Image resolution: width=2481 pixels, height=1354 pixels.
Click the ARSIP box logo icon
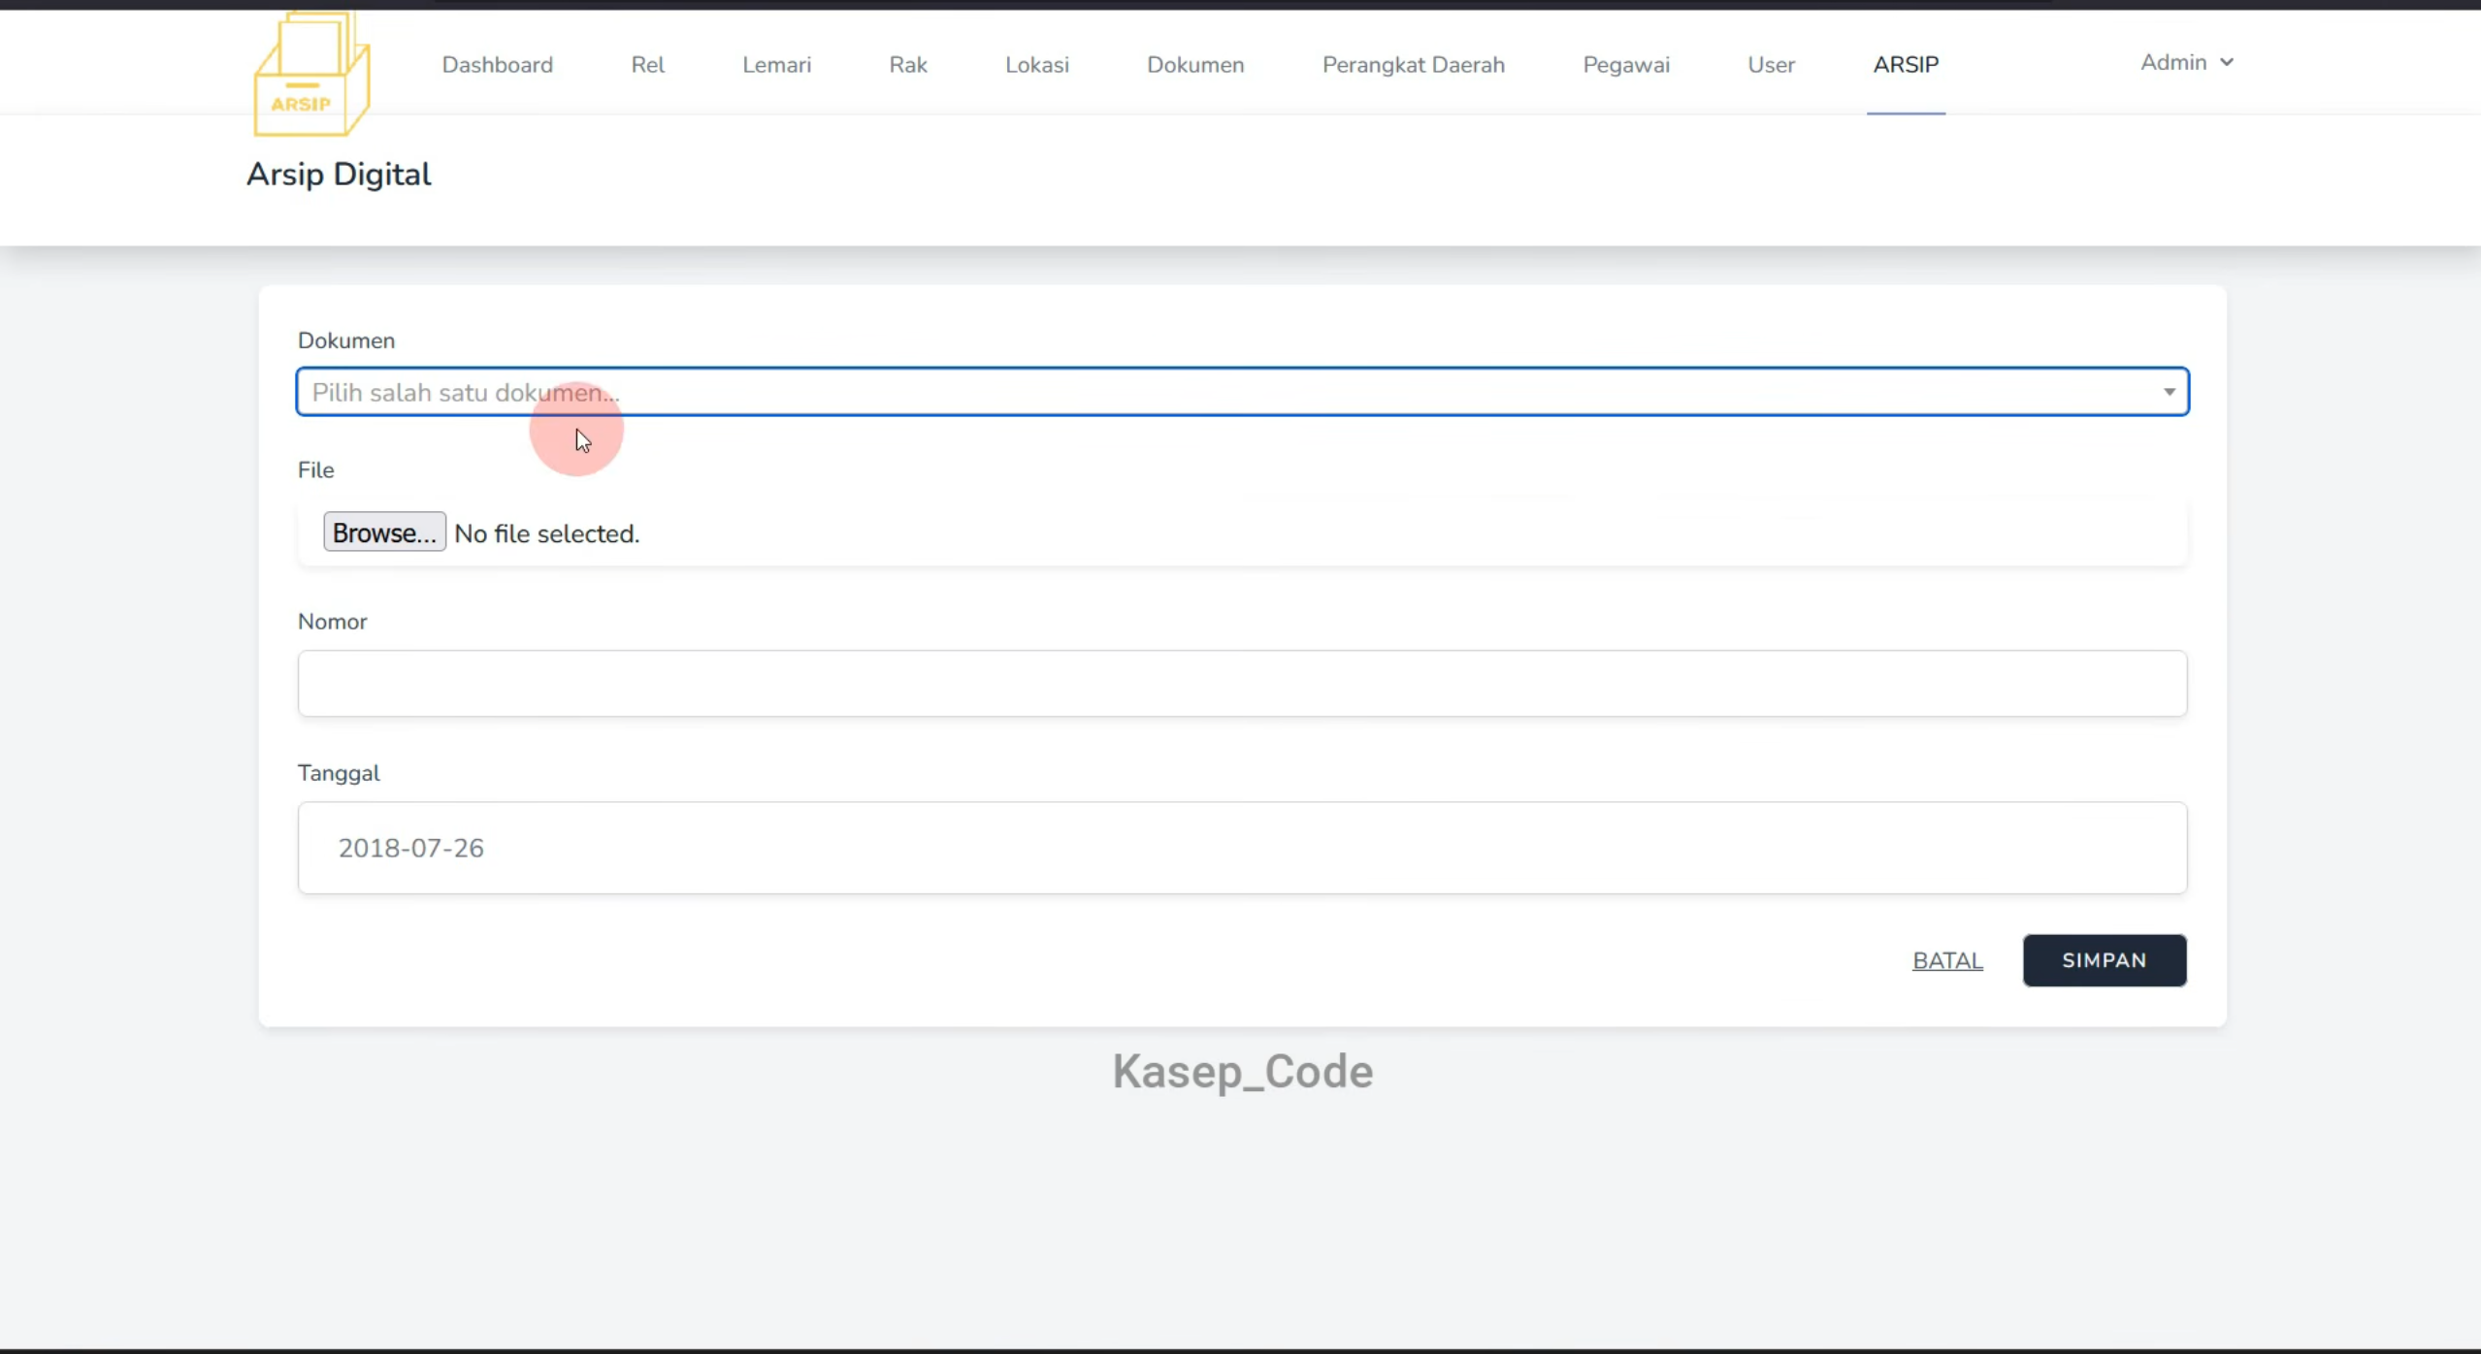(311, 74)
